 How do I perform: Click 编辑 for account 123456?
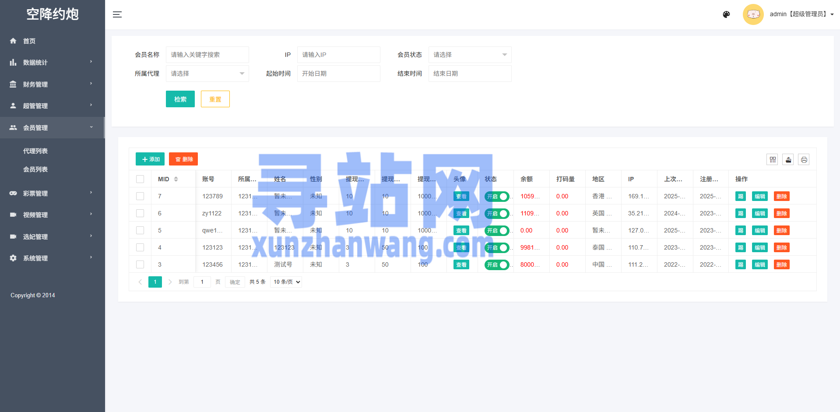(759, 265)
